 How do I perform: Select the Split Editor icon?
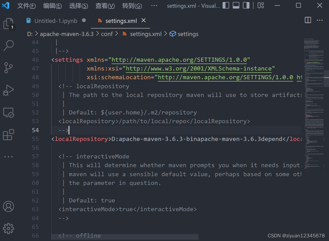(307, 20)
